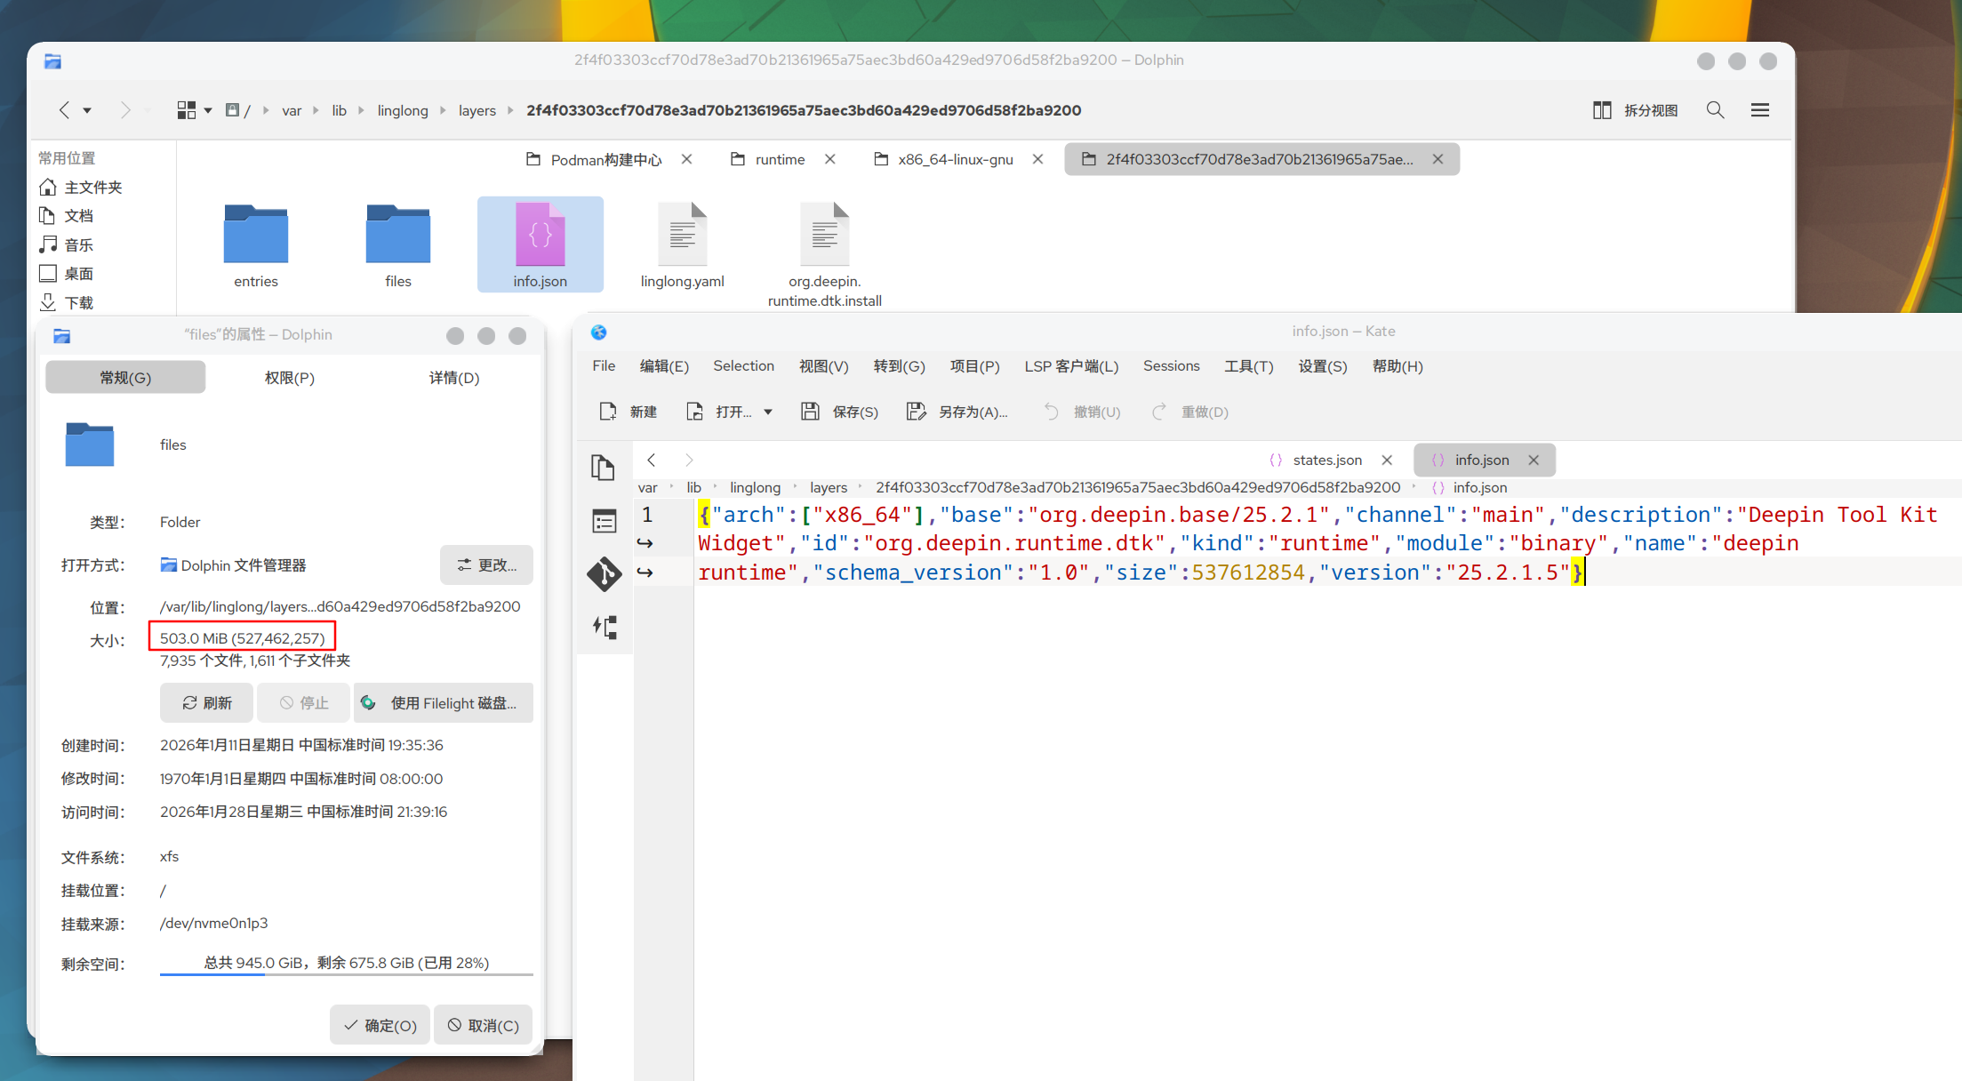Expand the Open file dropdown arrow in Kate

pyautogui.click(x=768, y=412)
